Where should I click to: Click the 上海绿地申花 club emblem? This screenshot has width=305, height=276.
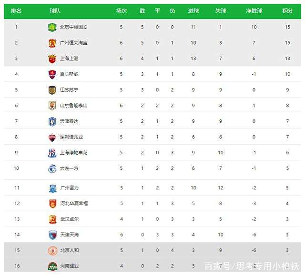(52, 153)
